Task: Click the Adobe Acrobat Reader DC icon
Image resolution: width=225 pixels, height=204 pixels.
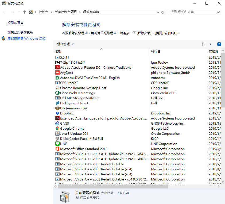Action: (57, 67)
